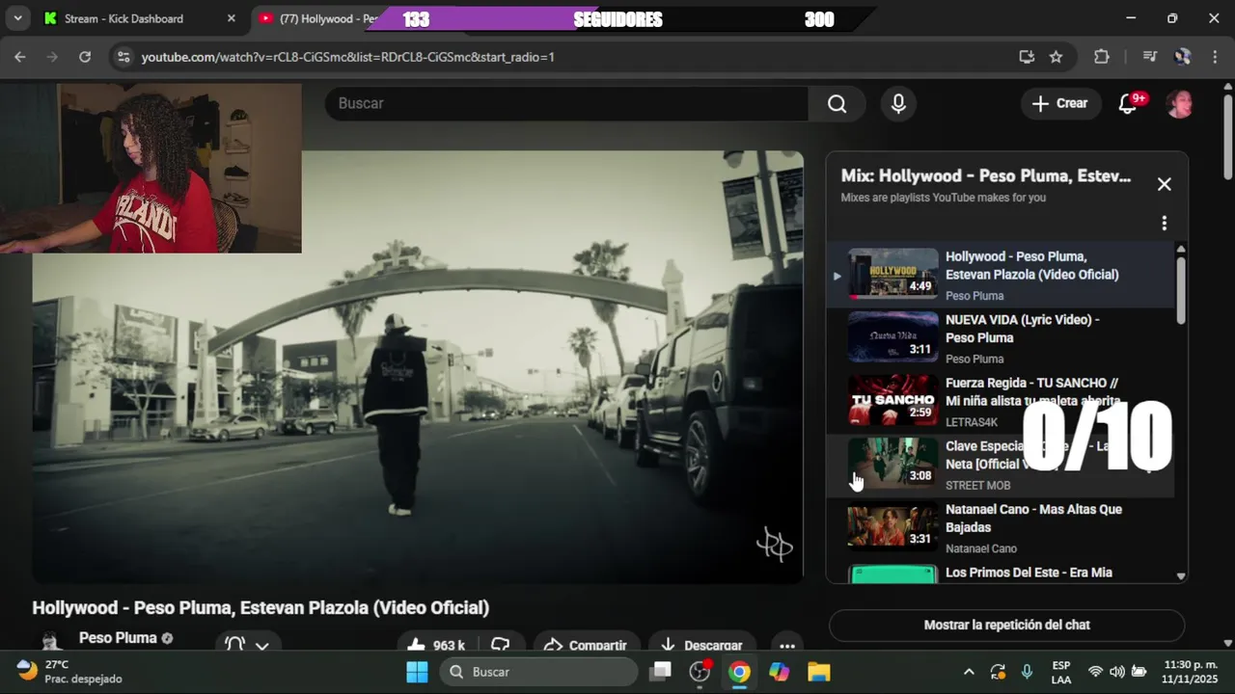Start voice search with the microphone icon
The height and width of the screenshot is (694, 1235).
click(898, 103)
